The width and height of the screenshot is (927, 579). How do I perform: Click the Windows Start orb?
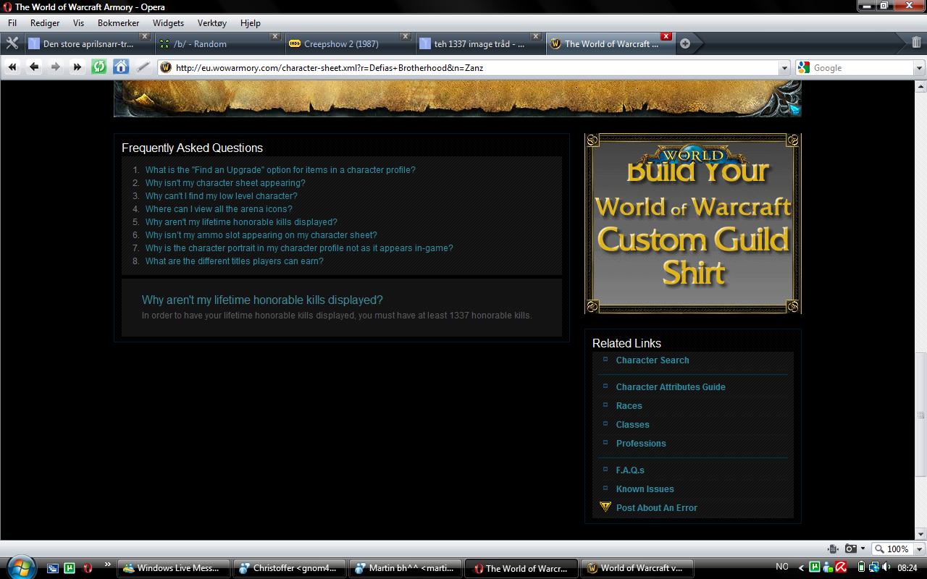[x=20, y=567]
